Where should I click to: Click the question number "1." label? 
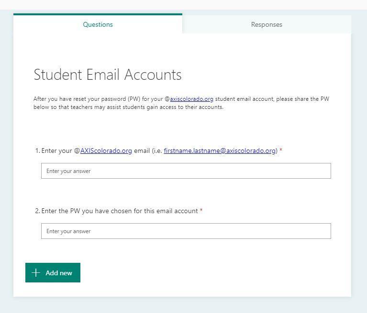pos(38,151)
